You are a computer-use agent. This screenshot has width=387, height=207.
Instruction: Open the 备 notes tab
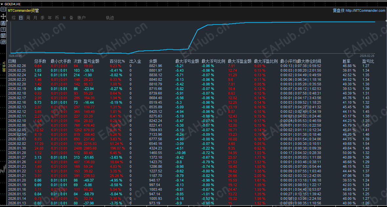(x=71, y=18)
